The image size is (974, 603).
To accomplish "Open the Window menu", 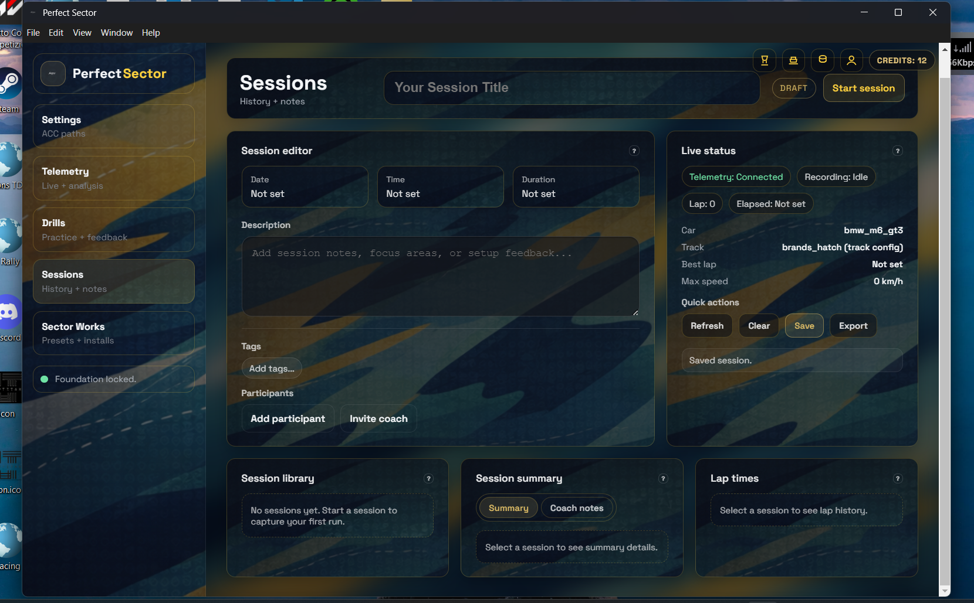I will (117, 33).
